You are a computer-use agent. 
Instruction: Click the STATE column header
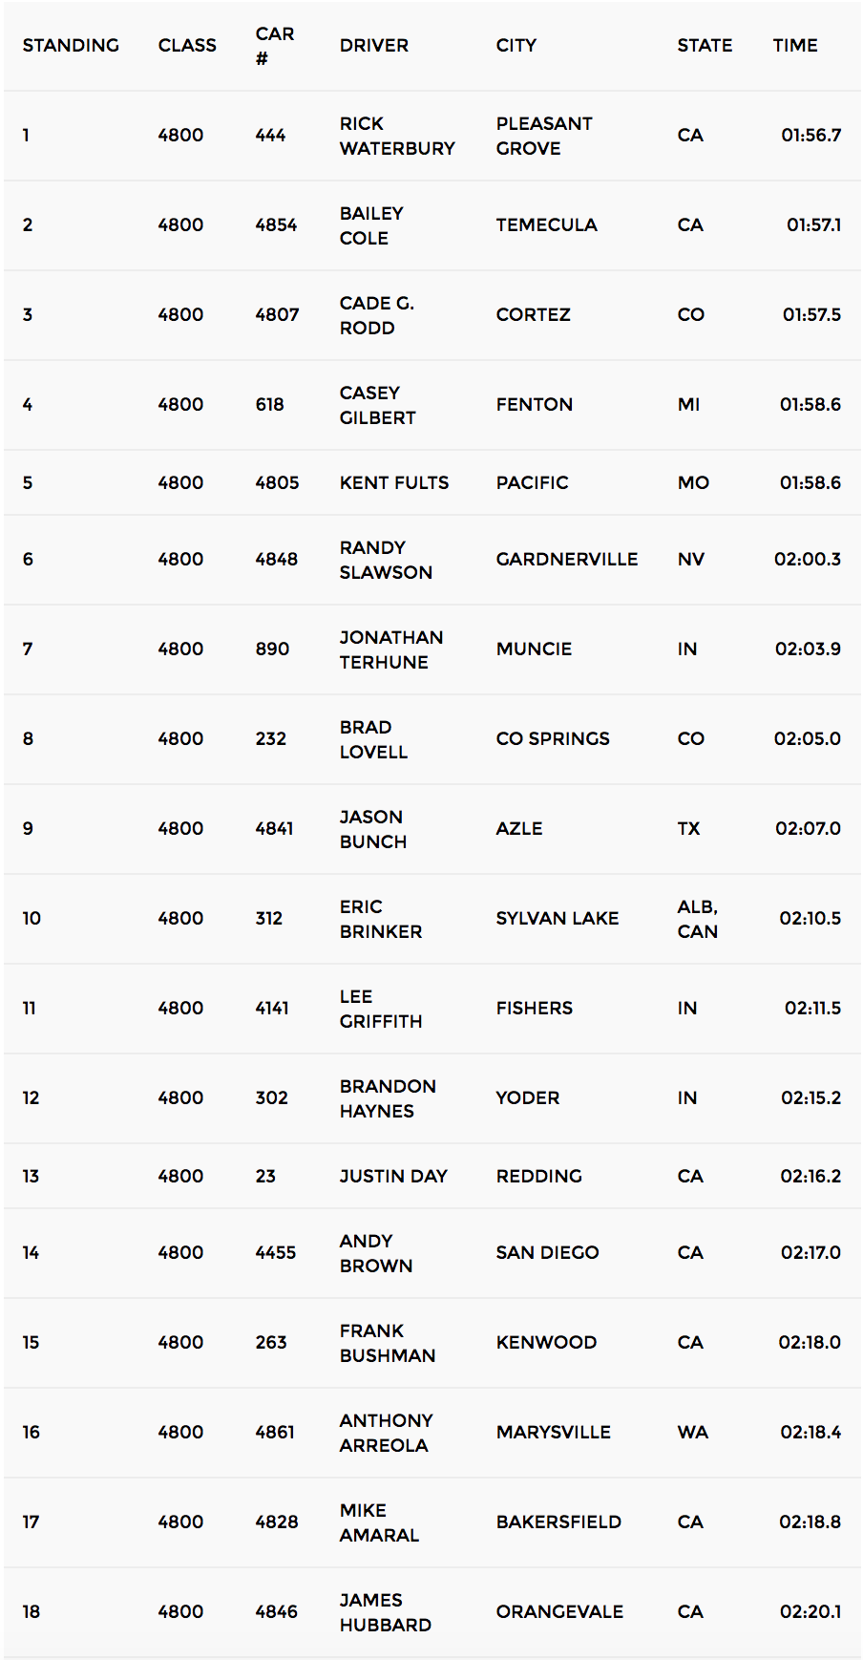[705, 46]
